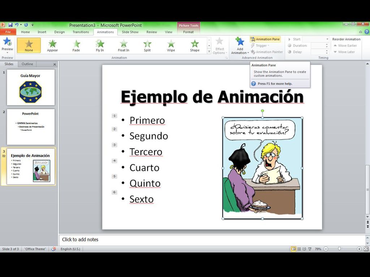This screenshot has width=370, height=277.
Task: Switch to Slide Sorter view icon
Action: (299, 249)
